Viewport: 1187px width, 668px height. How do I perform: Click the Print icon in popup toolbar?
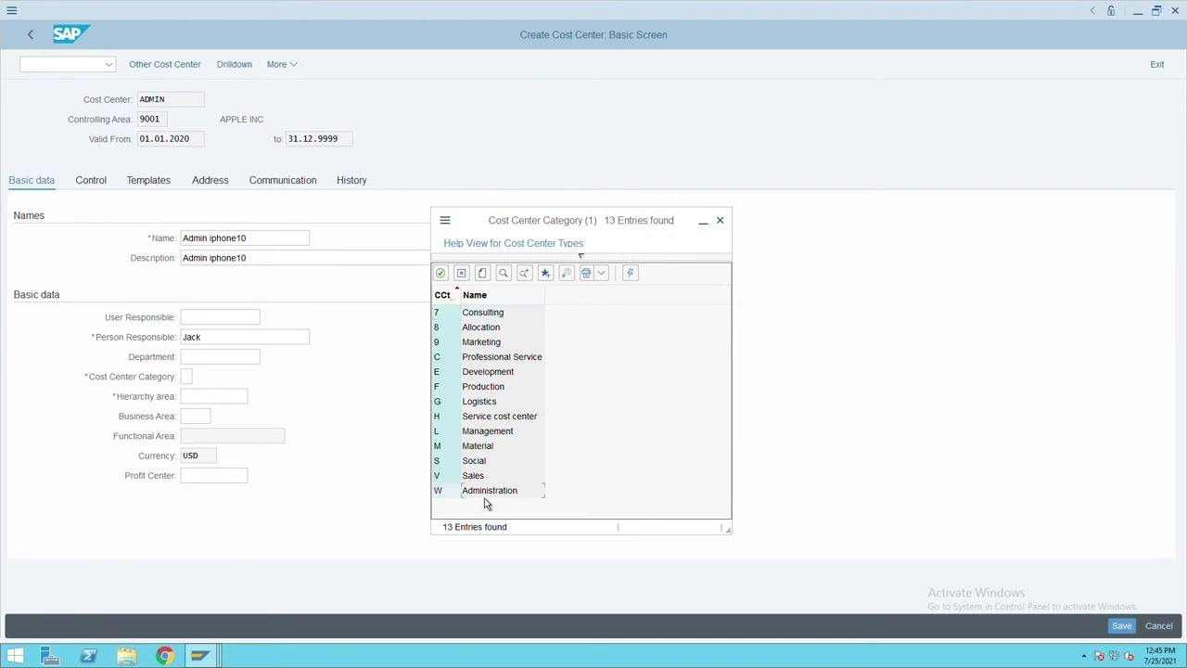tap(586, 273)
